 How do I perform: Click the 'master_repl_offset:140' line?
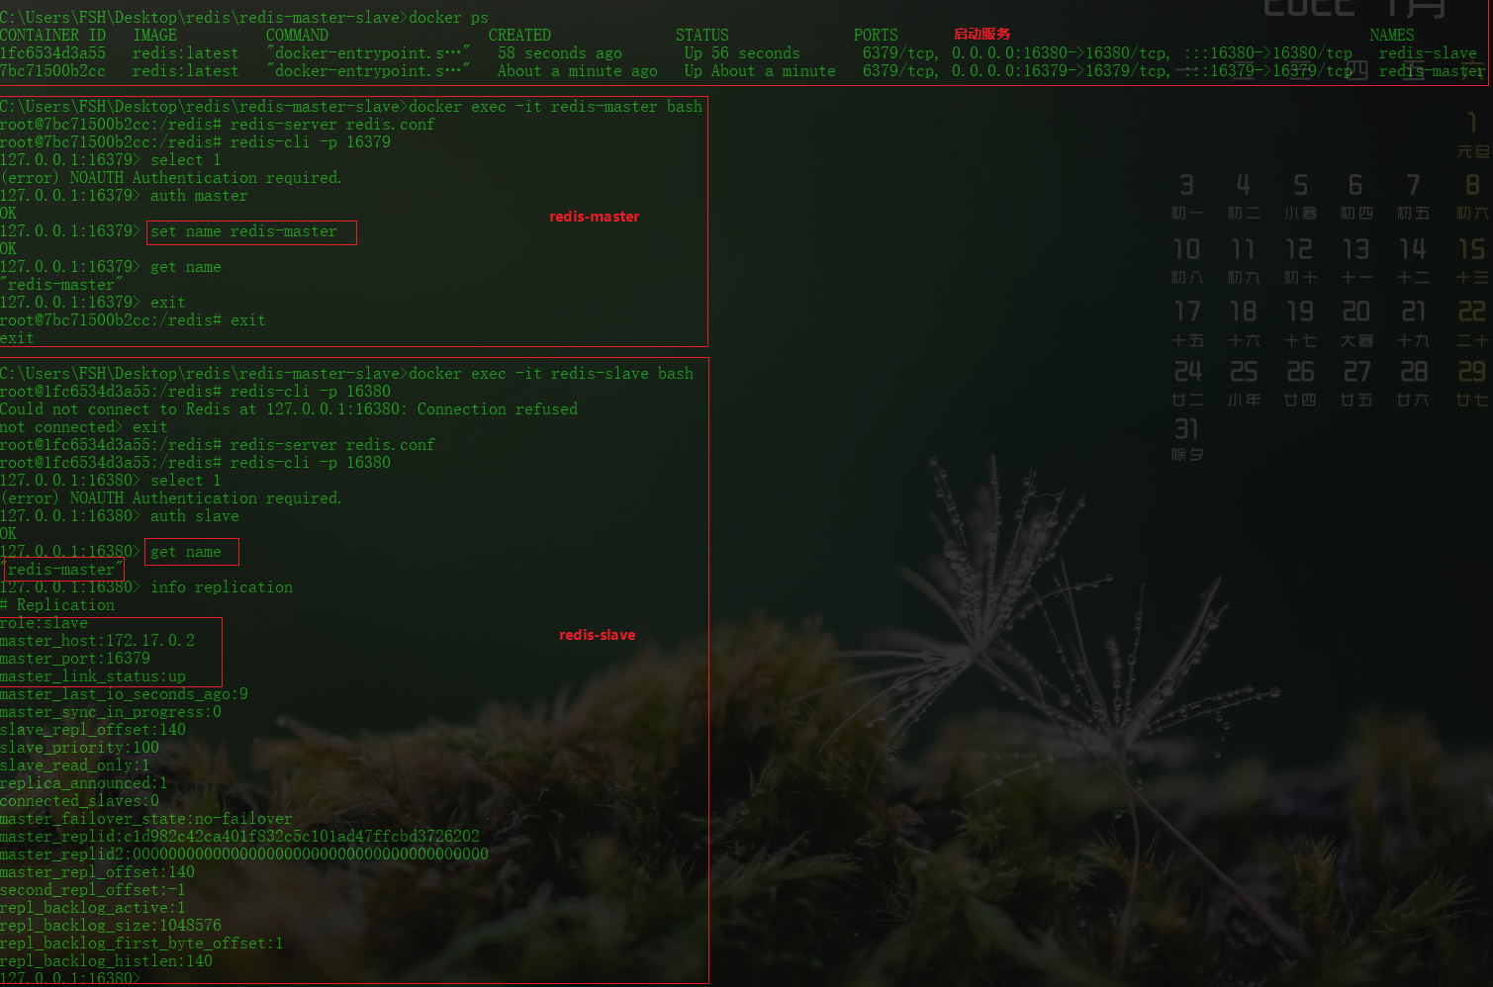[98, 871]
